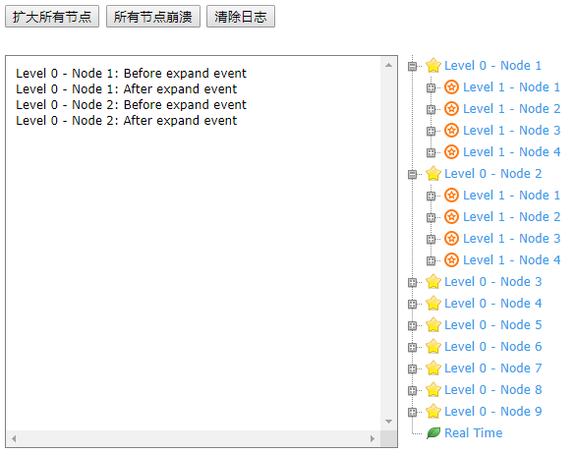Click the orange star icon of Level 1 - Node 4 under Node 2
This screenshot has height=453, width=576.
pos(451,260)
